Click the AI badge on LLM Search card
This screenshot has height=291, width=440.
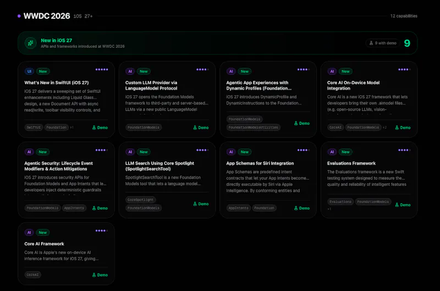(130, 152)
